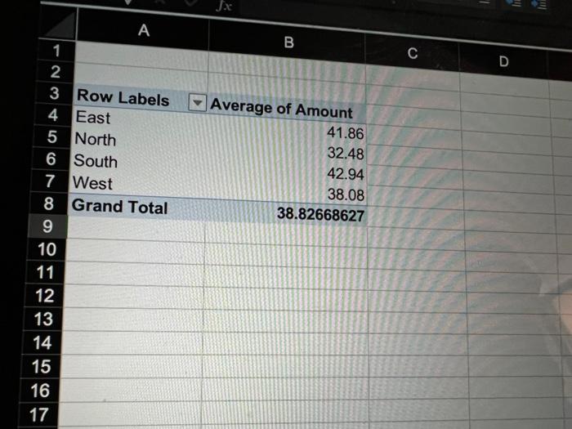
Task: Click the "Average of Amount" header cell
Action: click(x=287, y=109)
